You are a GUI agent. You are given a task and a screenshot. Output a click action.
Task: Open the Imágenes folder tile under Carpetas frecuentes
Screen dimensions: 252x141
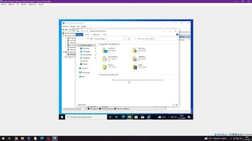pyautogui.click(x=139, y=59)
